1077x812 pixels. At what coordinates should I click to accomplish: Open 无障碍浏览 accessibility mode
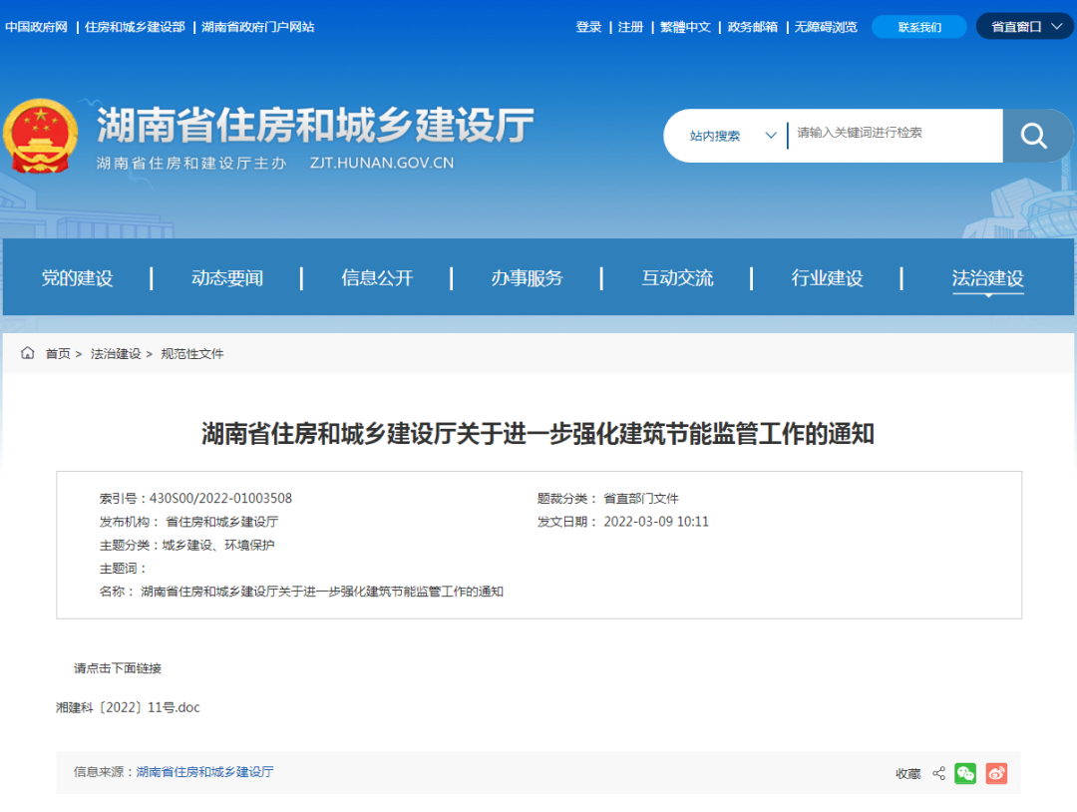[x=825, y=27]
